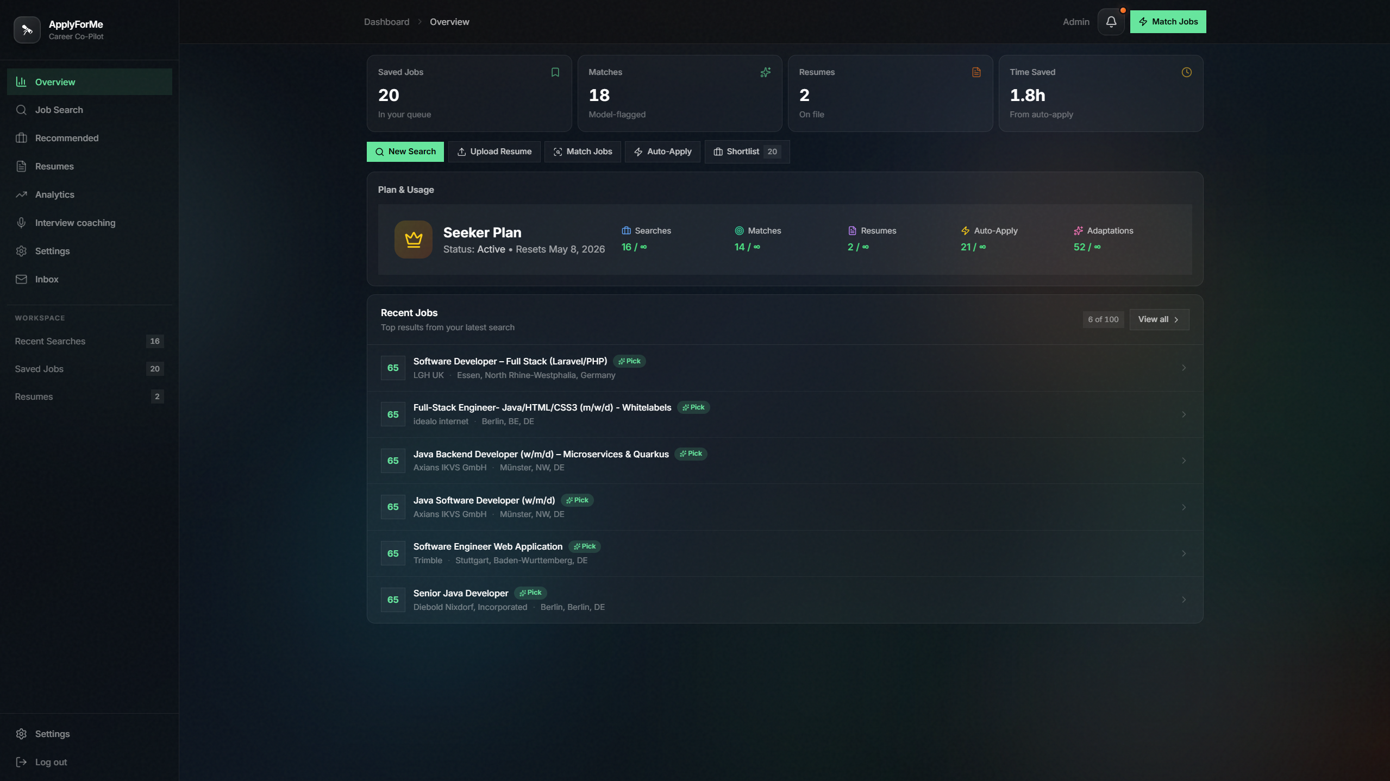Click the Seeker Plan crown icon
The image size is (1390, 781).
pyautogui.click(x=413, y=239)
